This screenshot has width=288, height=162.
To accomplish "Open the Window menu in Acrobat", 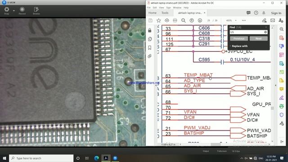I will coord(177,8).
